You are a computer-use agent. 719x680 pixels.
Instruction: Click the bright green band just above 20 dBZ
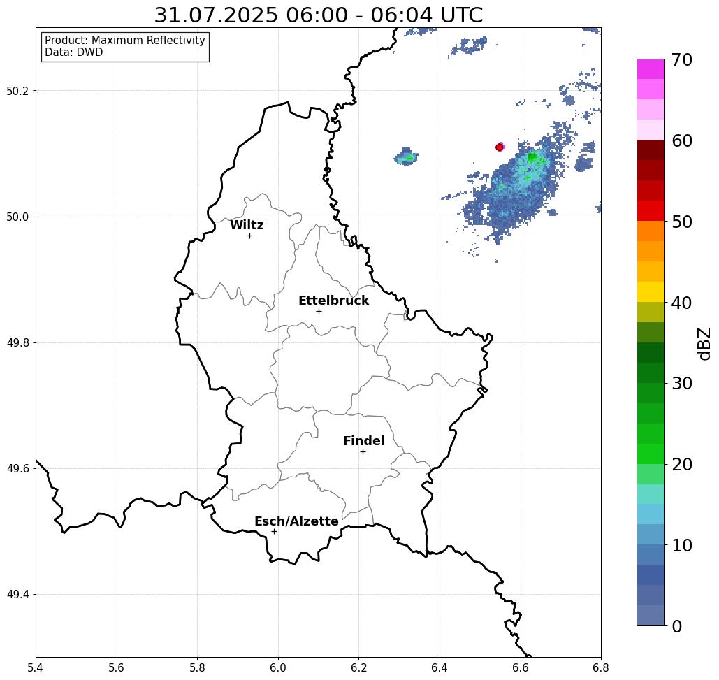651,454
